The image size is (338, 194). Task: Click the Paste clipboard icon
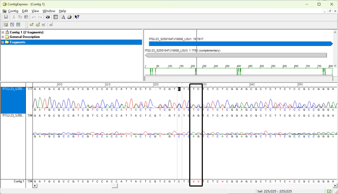[x=26, y=17]
